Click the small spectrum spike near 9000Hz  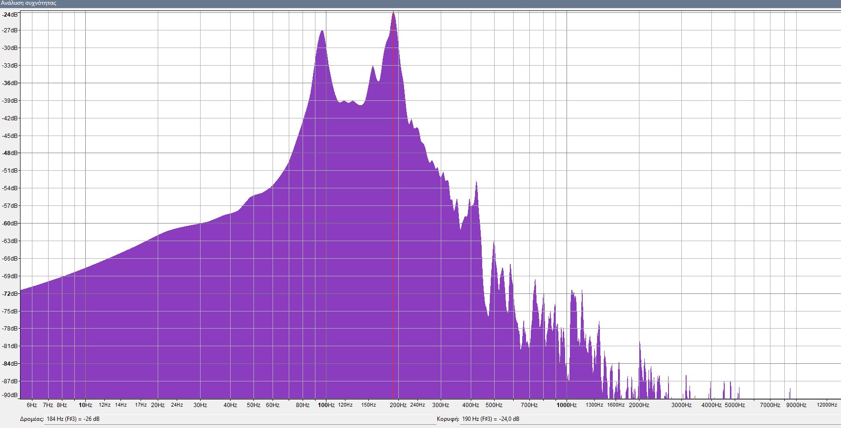click(790, 393)
